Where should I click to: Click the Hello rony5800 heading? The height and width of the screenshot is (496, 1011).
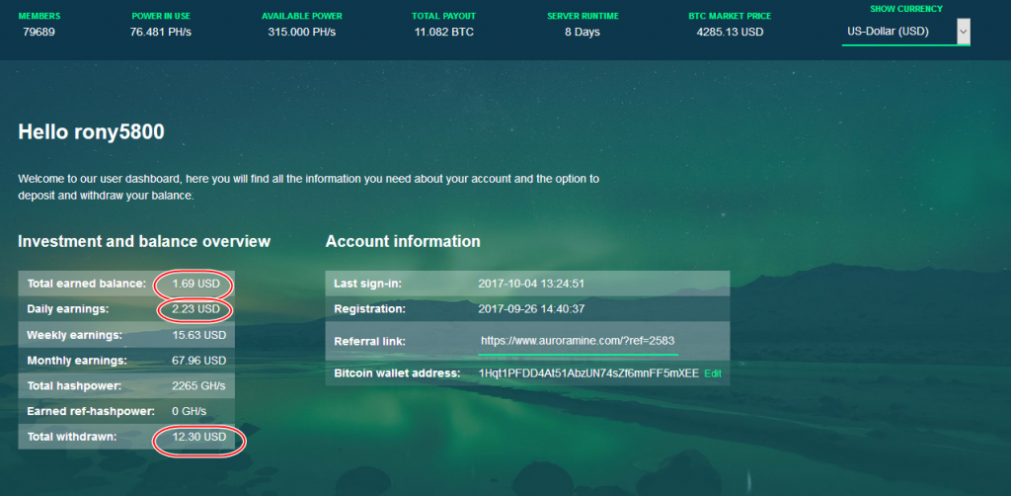tap(91, 131)
